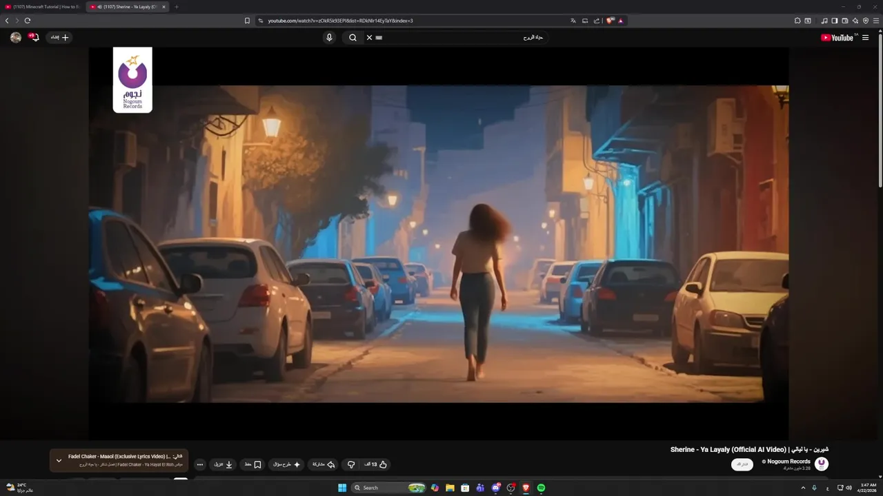
Task: Like the video with thumbs up
Action: pyautogui.click(x=376, y=464)
